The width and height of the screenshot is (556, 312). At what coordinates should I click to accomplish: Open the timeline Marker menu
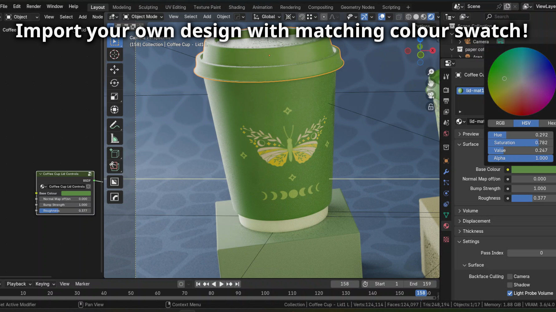point(82,284)
